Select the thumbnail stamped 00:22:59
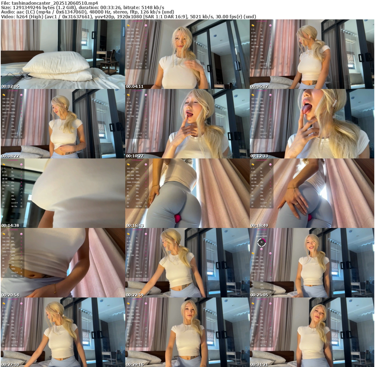This screenshot has width=375, height=367. (x=187, y=263)
